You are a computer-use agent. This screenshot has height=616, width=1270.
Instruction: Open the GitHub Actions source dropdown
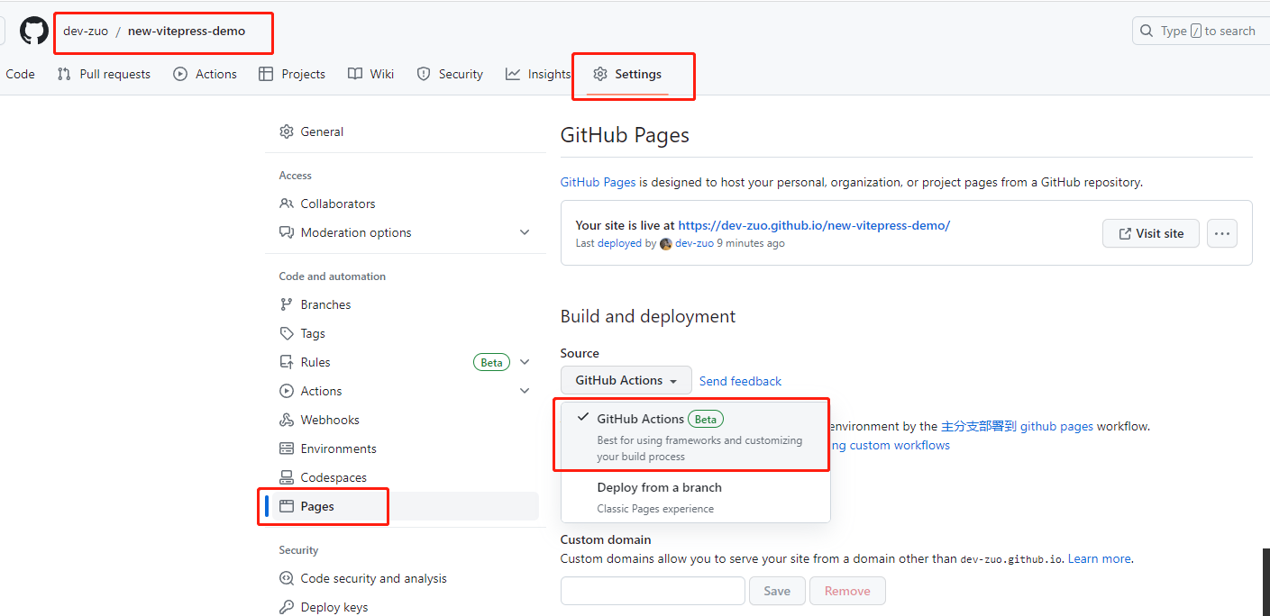coord(626,380)
